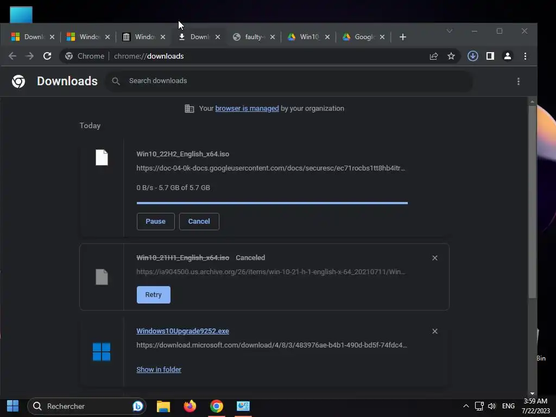556x417 pixels.
Task: Reload the downloads page
Action: click(x=47, y=56)
